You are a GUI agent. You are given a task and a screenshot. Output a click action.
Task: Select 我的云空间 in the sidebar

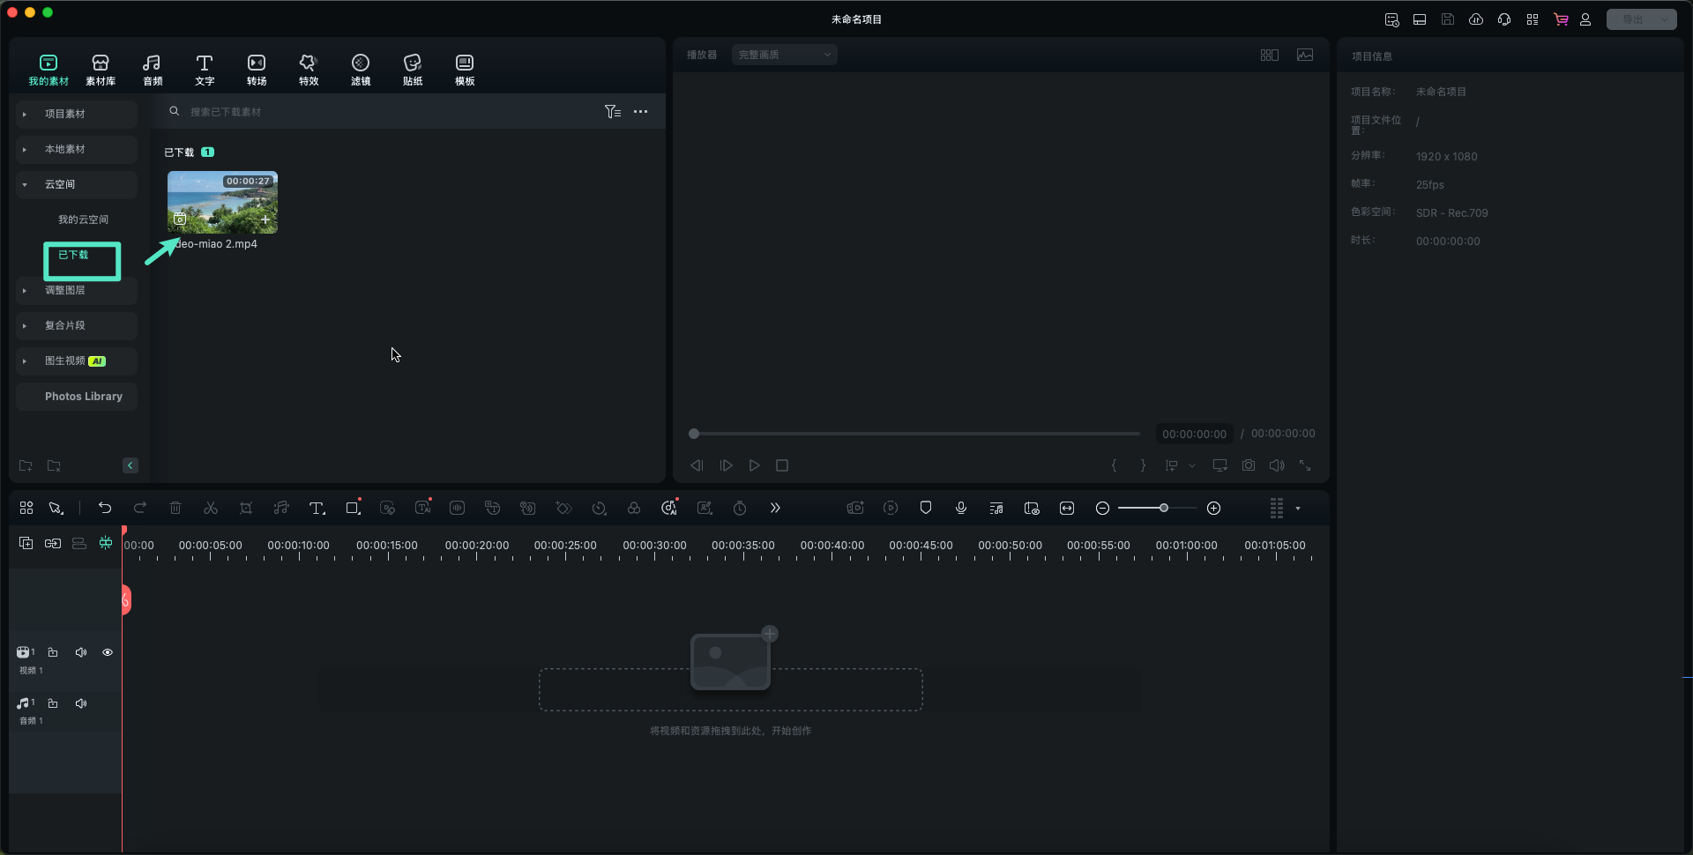[x=83, y=219]
